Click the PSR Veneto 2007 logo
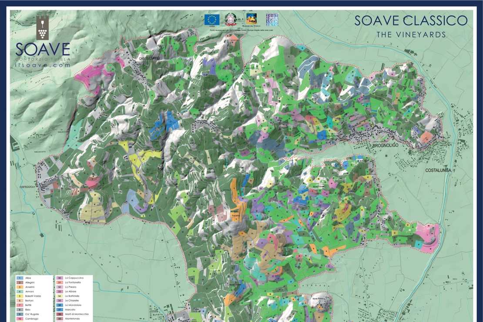483x322 pixels. click(272, 20)
